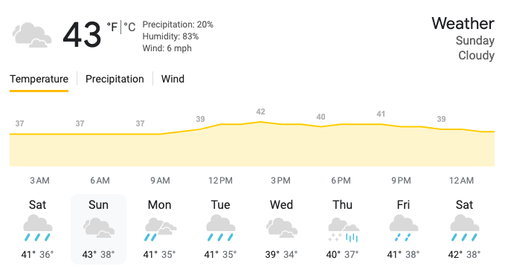Click the Tue day label

coord(221,204)
